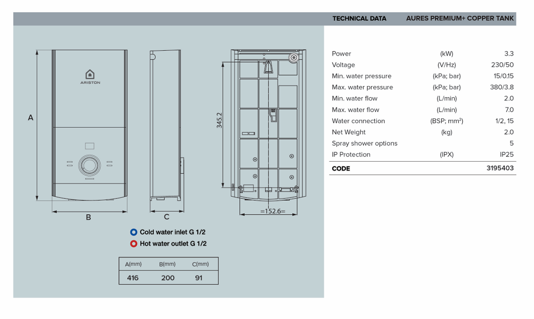Screen dimensions: 534x319
Task: Click the =152.6= horizontal dimension label
Action: (x=273, y=211)
